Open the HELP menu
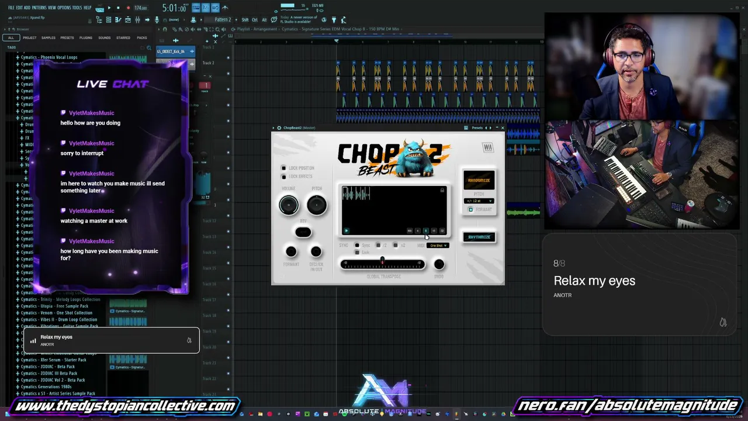This screenshot has width=748, height=421. coord(87,8)
